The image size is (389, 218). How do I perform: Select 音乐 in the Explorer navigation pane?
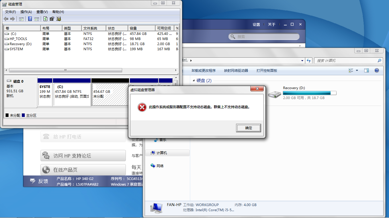160,140
